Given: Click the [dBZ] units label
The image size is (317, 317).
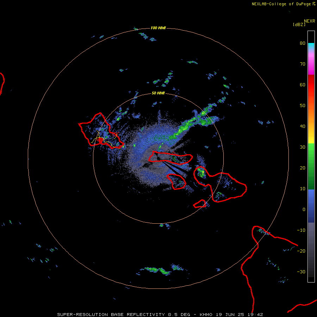Looking at the screenshot, I should pos(299,25).
